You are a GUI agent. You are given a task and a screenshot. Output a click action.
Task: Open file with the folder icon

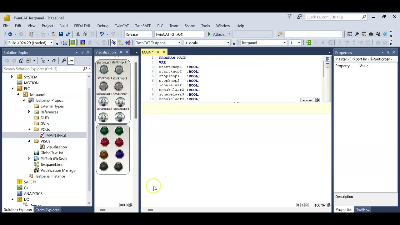pos(54,34)
